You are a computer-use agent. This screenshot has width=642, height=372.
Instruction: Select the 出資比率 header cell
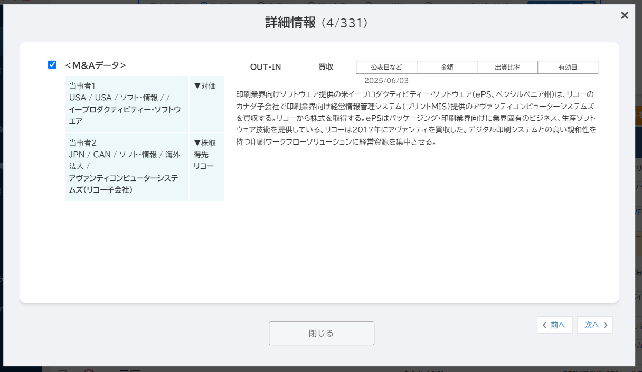tap(507, 68)
